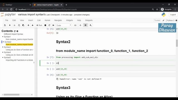178x100 pixels.
Task: Copy selected cells icon
Action: [19, 25]
